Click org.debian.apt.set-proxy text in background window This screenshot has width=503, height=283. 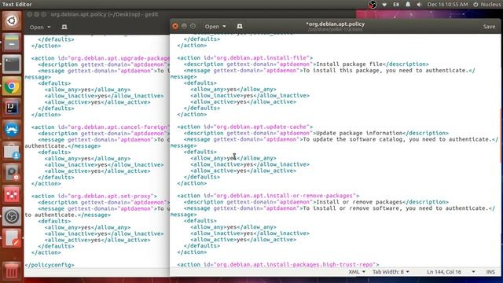click(x=111, y=196)
